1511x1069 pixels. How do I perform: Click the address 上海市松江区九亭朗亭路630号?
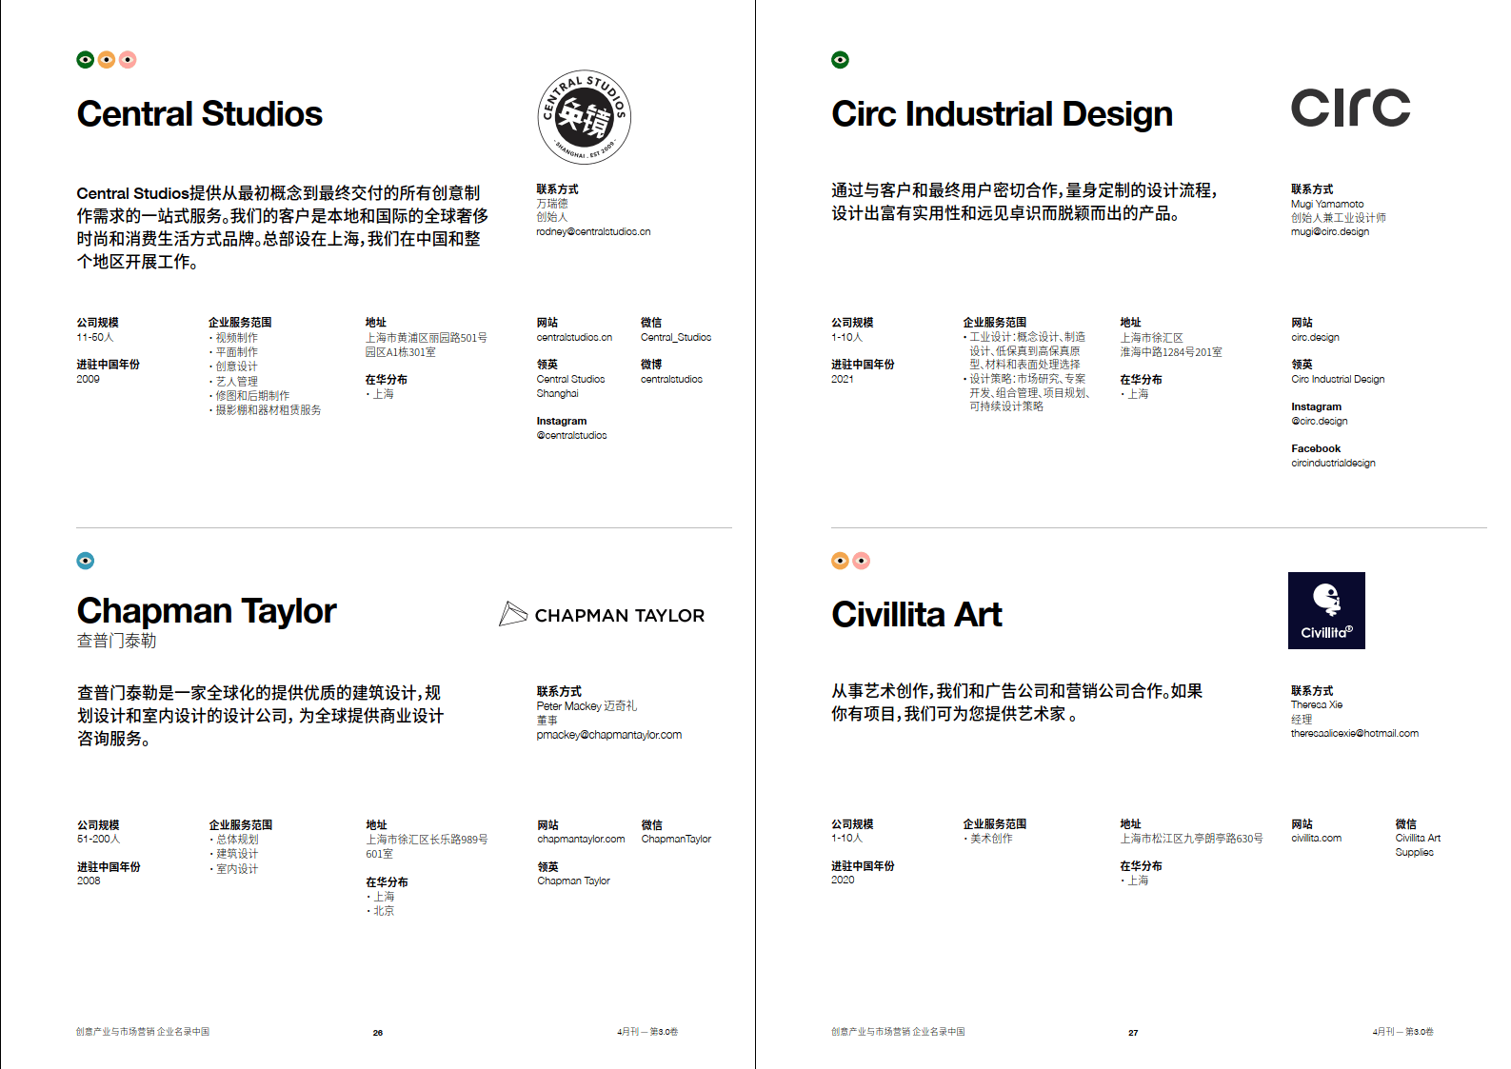(x=1192, y=839)
